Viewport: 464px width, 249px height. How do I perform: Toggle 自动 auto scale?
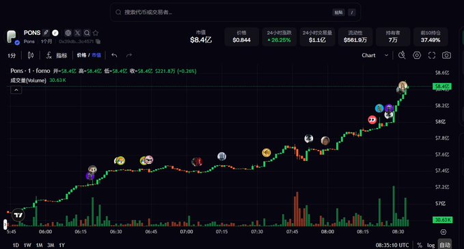(445, 245)
